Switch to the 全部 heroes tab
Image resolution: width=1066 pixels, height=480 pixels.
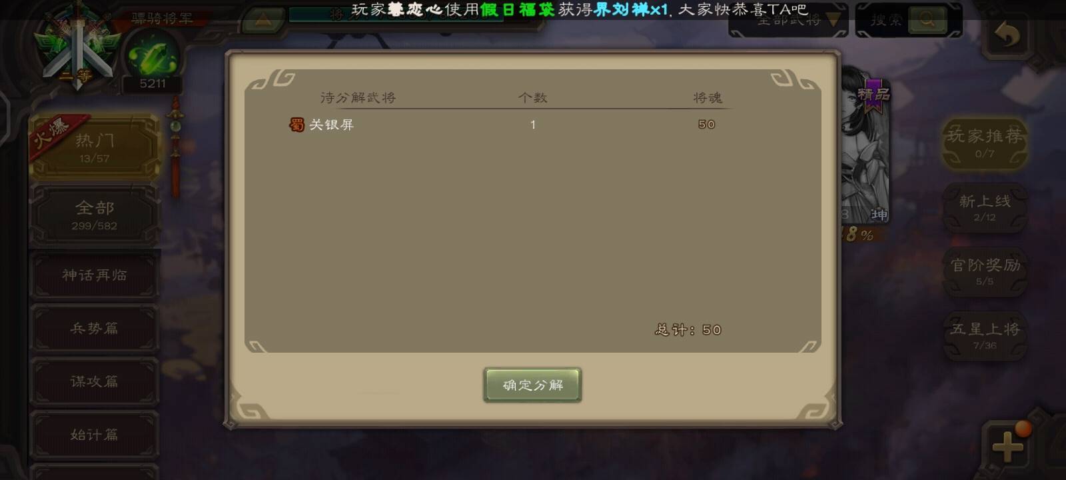pyautogui.click(x=94, y=215)
